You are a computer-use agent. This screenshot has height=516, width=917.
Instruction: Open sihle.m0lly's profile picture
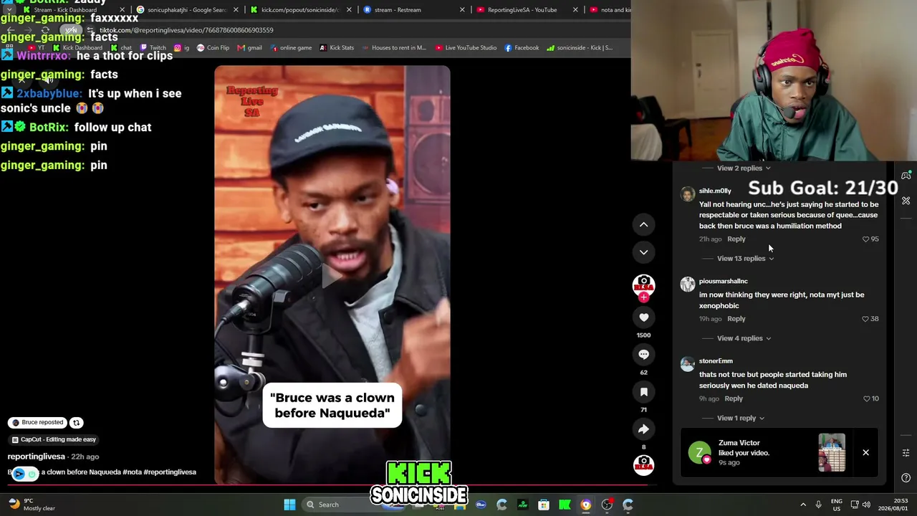(x=688, y=194)
